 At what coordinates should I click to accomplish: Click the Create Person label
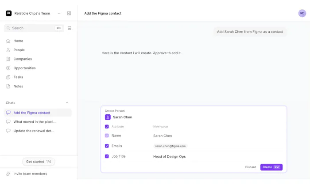click(x=115, y=111)
